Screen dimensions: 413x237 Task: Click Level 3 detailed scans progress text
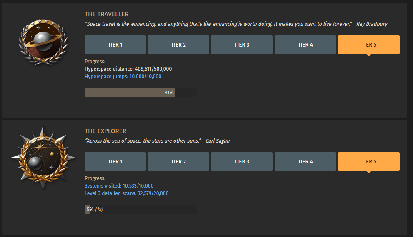tap(126, 193)
